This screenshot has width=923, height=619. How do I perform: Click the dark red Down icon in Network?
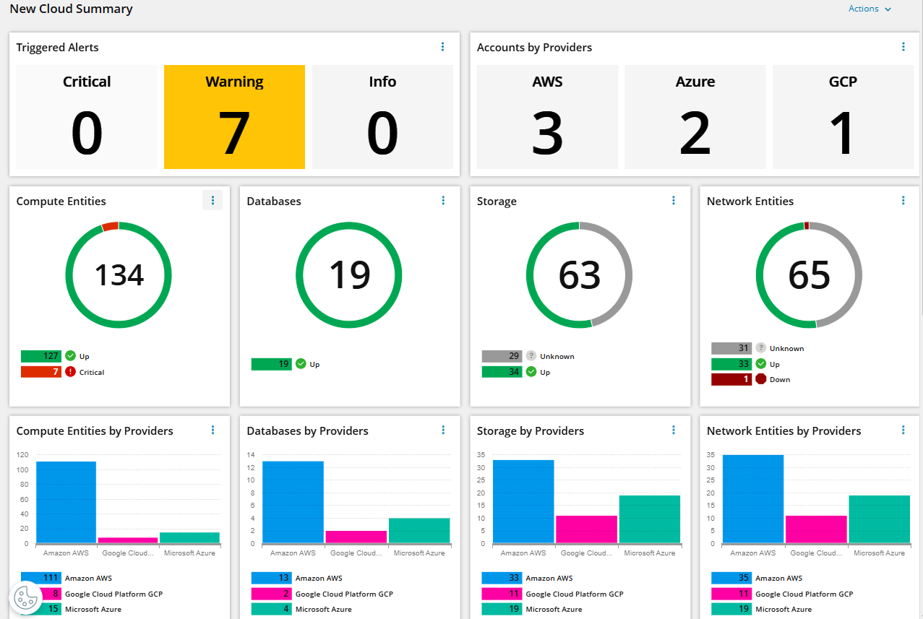760,379
